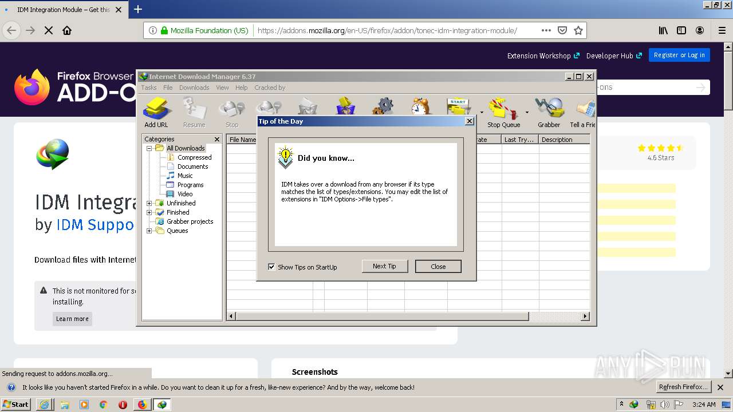Open the Firefox hamburger menu

[x=722, y=30]
